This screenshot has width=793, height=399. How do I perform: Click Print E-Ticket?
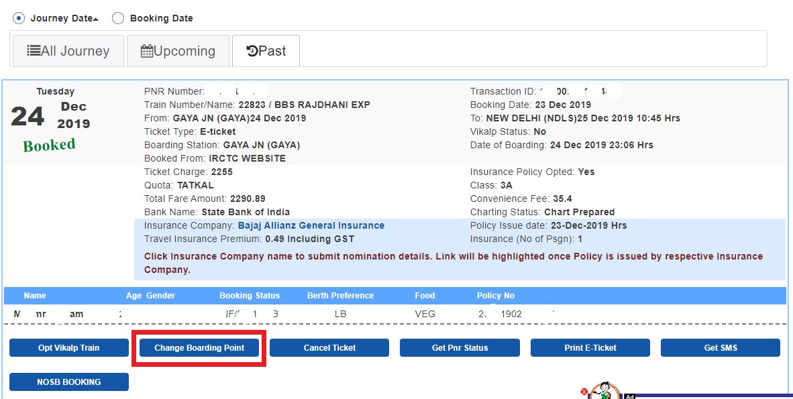[589, 347]
